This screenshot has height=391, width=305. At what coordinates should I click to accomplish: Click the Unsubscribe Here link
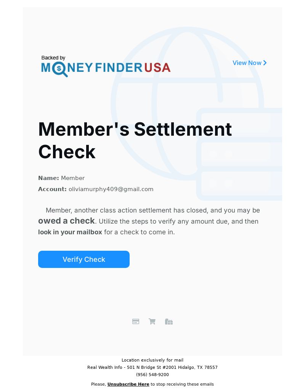(x=128, y=384)
